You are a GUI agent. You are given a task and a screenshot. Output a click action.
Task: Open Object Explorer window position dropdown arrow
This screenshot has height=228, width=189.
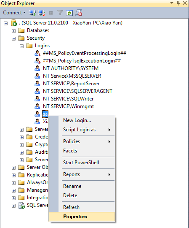[x=172, y=3]
